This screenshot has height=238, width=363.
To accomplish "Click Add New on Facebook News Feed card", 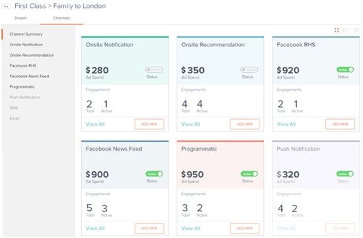I will click(x=149, y=228).
